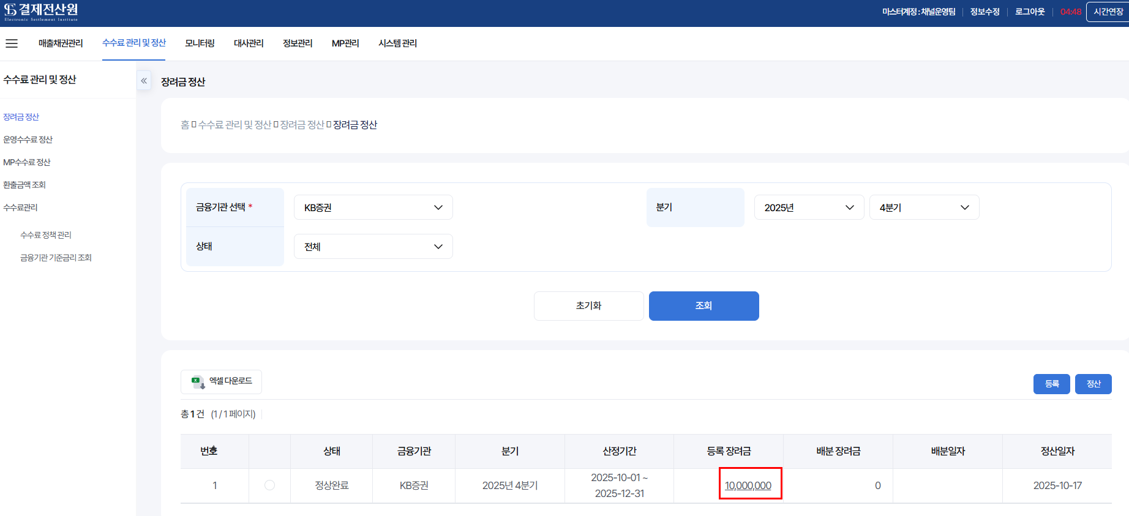Click the 정산일자 column header
The height and width of the screenshot is (516, 1129).
point(1057,451)
